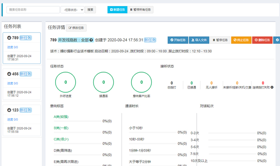Click the orange 终止任务 button
The width and height of the screenshot is (280, 166).
(x=241, y=40)
